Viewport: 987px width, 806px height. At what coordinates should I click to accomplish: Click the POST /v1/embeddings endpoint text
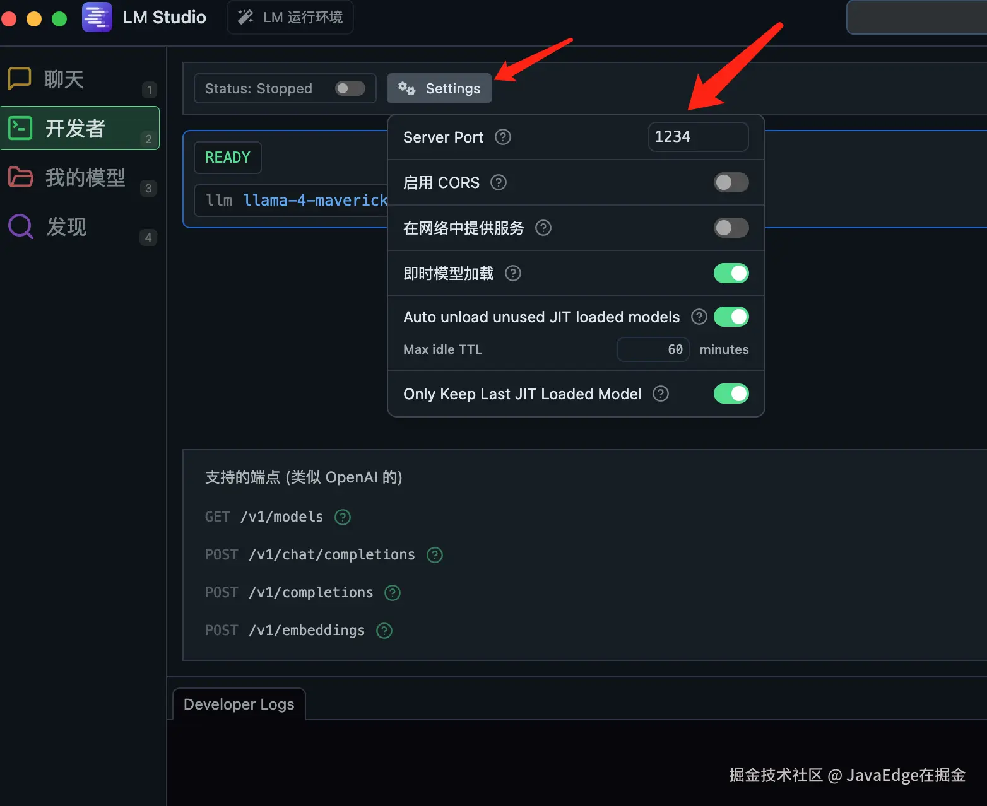point(285,631)
